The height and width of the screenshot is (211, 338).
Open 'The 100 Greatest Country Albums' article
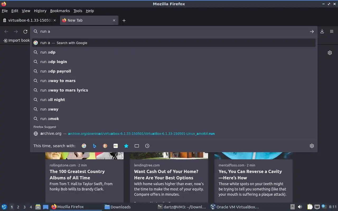(77, 175)
